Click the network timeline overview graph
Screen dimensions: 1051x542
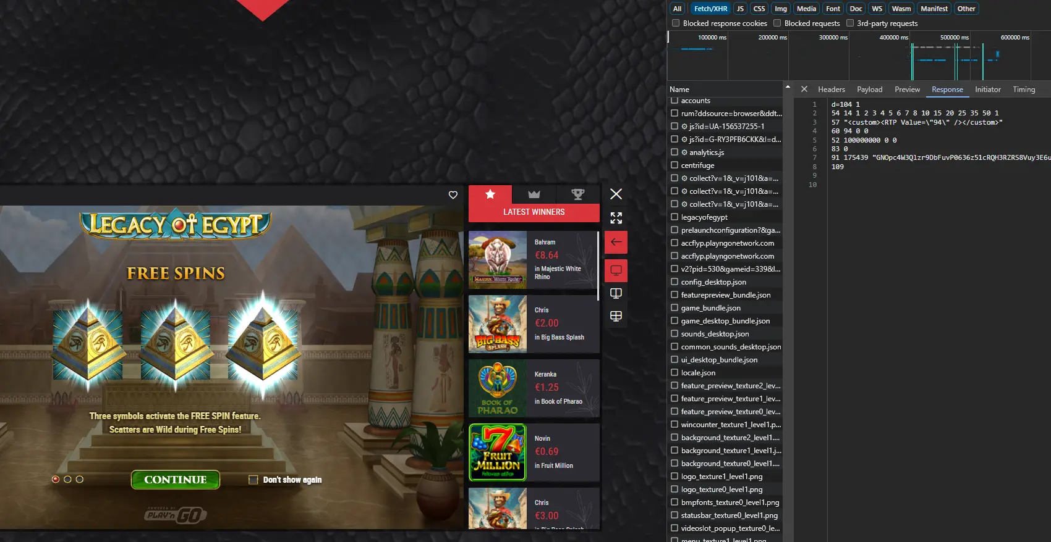[x=859, y=56]
